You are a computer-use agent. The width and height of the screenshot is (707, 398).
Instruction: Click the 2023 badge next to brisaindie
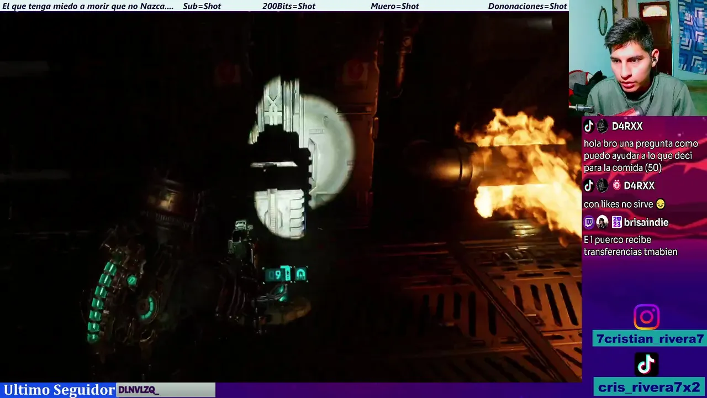tap(616, 222)
